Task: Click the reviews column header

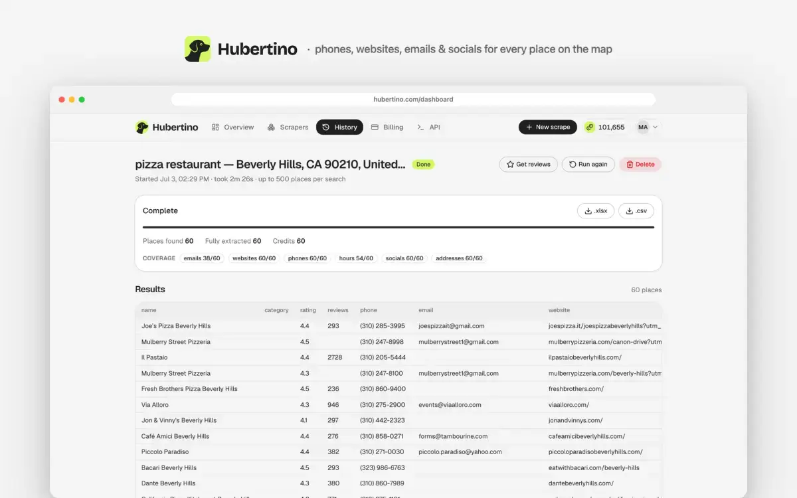Action: pyautogui.click(x=338, y=310)
